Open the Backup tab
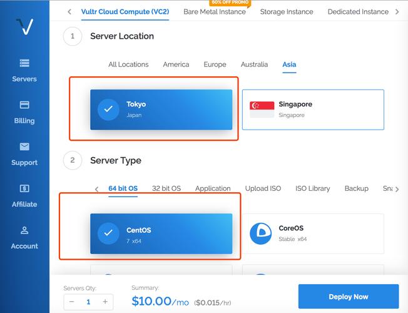Viewport: 408px width, 313px height. coord(357,188)
